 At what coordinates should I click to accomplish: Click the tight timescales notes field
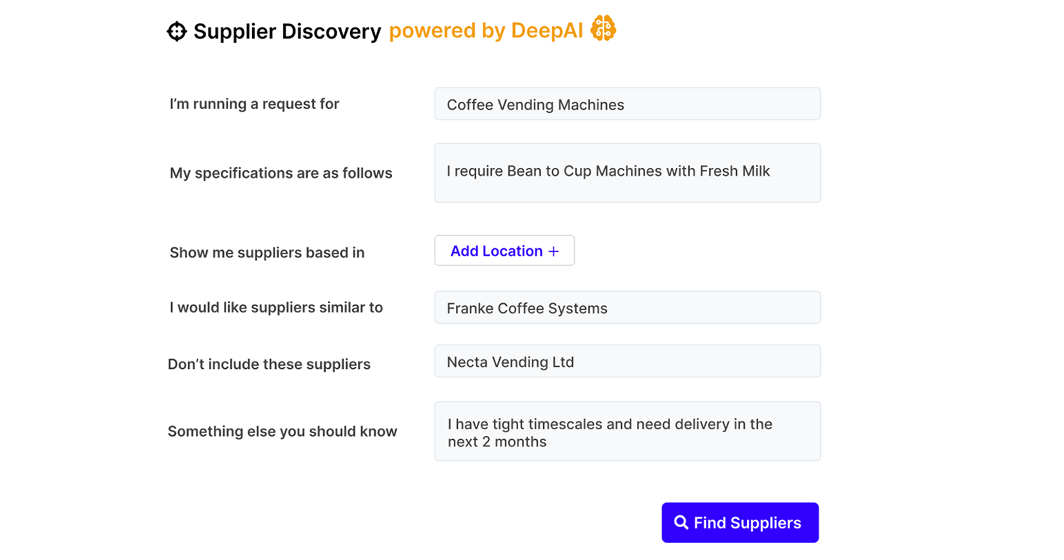627,431
